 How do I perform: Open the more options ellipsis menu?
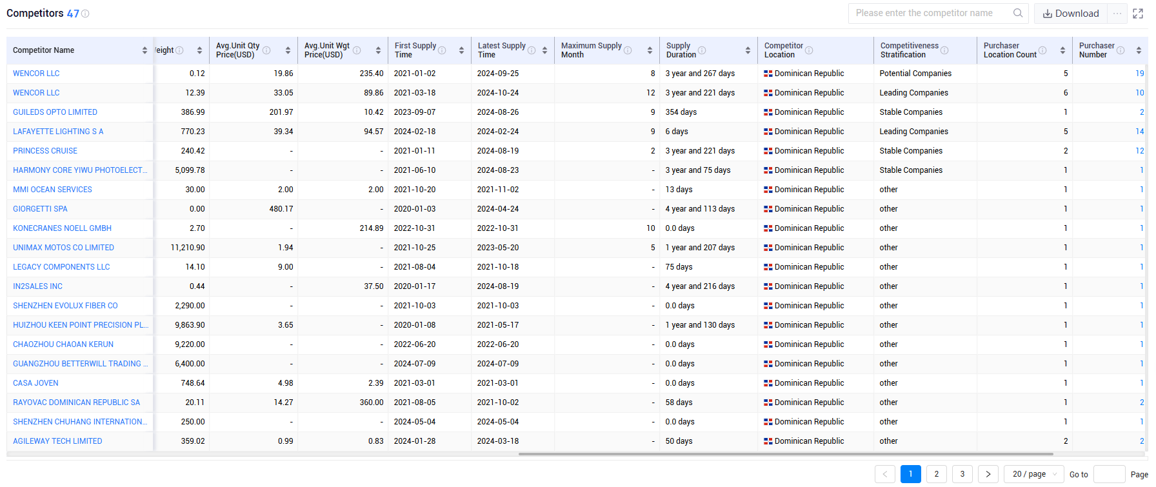coord(1117,14)
